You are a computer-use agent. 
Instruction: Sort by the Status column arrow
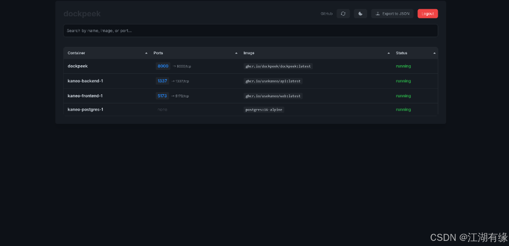[x=434, y=53]
